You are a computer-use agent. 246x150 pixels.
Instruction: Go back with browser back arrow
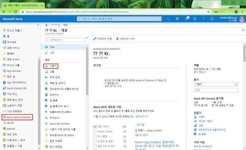4,12
